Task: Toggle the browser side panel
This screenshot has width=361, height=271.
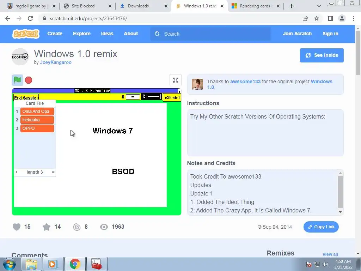Action: [331, 18]
